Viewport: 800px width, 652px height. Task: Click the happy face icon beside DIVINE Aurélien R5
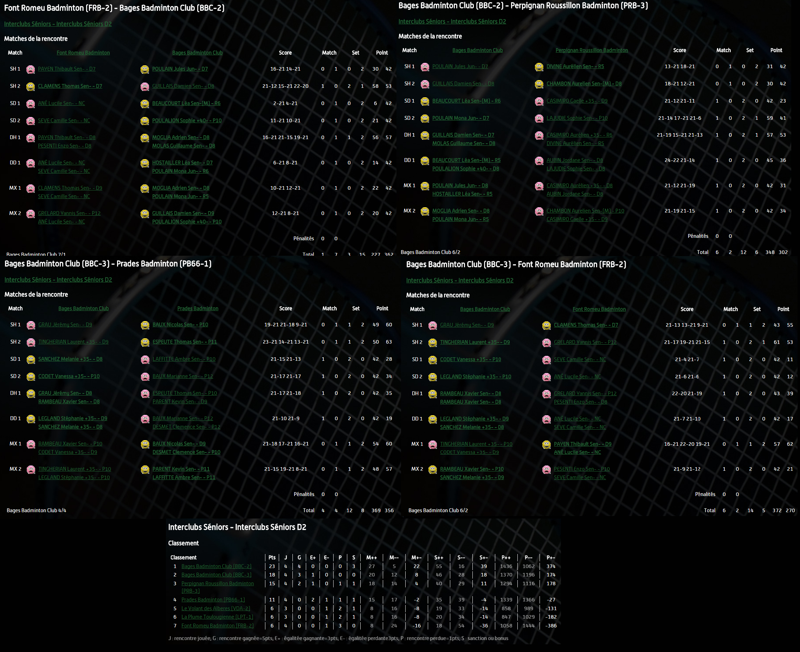pyautogui.click(x=539, y=67)
